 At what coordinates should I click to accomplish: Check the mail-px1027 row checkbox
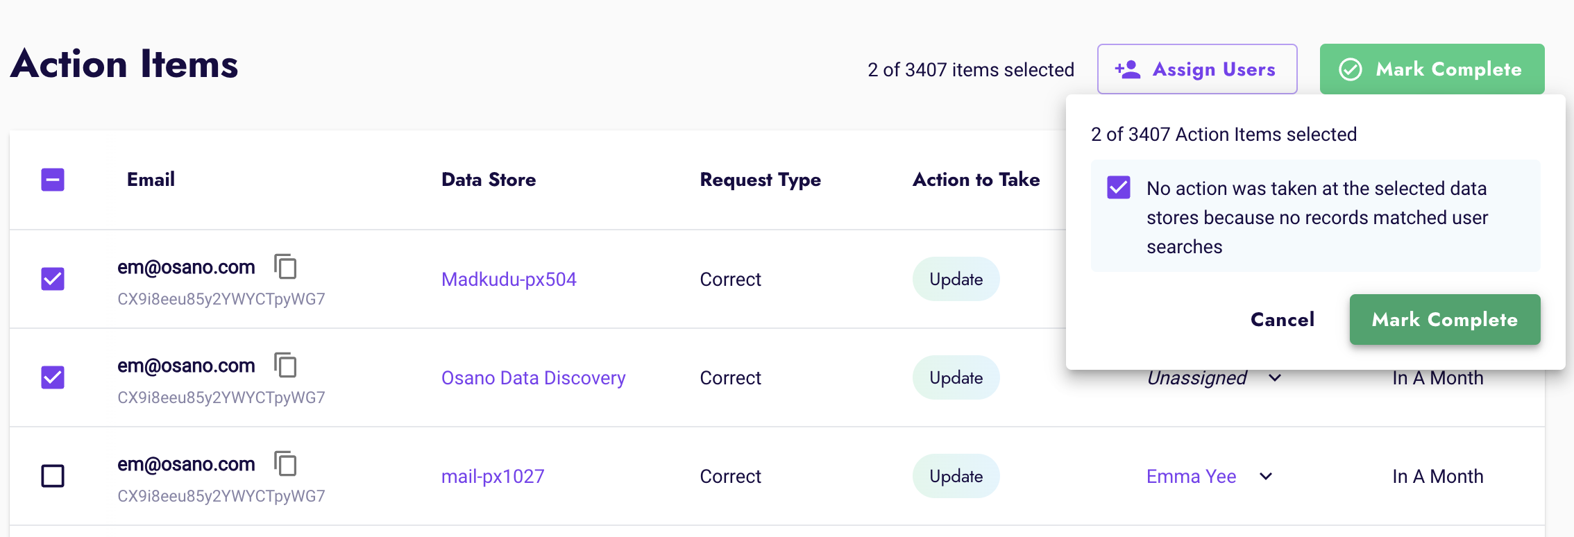[53, 476]
